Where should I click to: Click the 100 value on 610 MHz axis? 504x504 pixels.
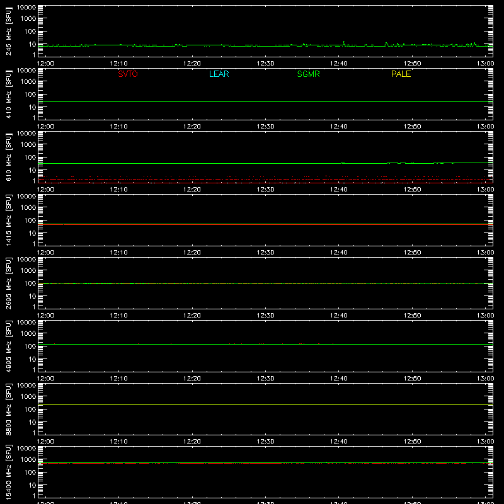coord(30,157)
